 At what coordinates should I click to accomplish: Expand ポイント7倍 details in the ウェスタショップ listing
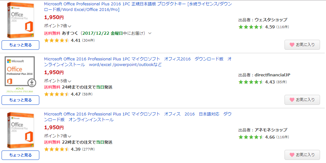[x=69, y=26]
